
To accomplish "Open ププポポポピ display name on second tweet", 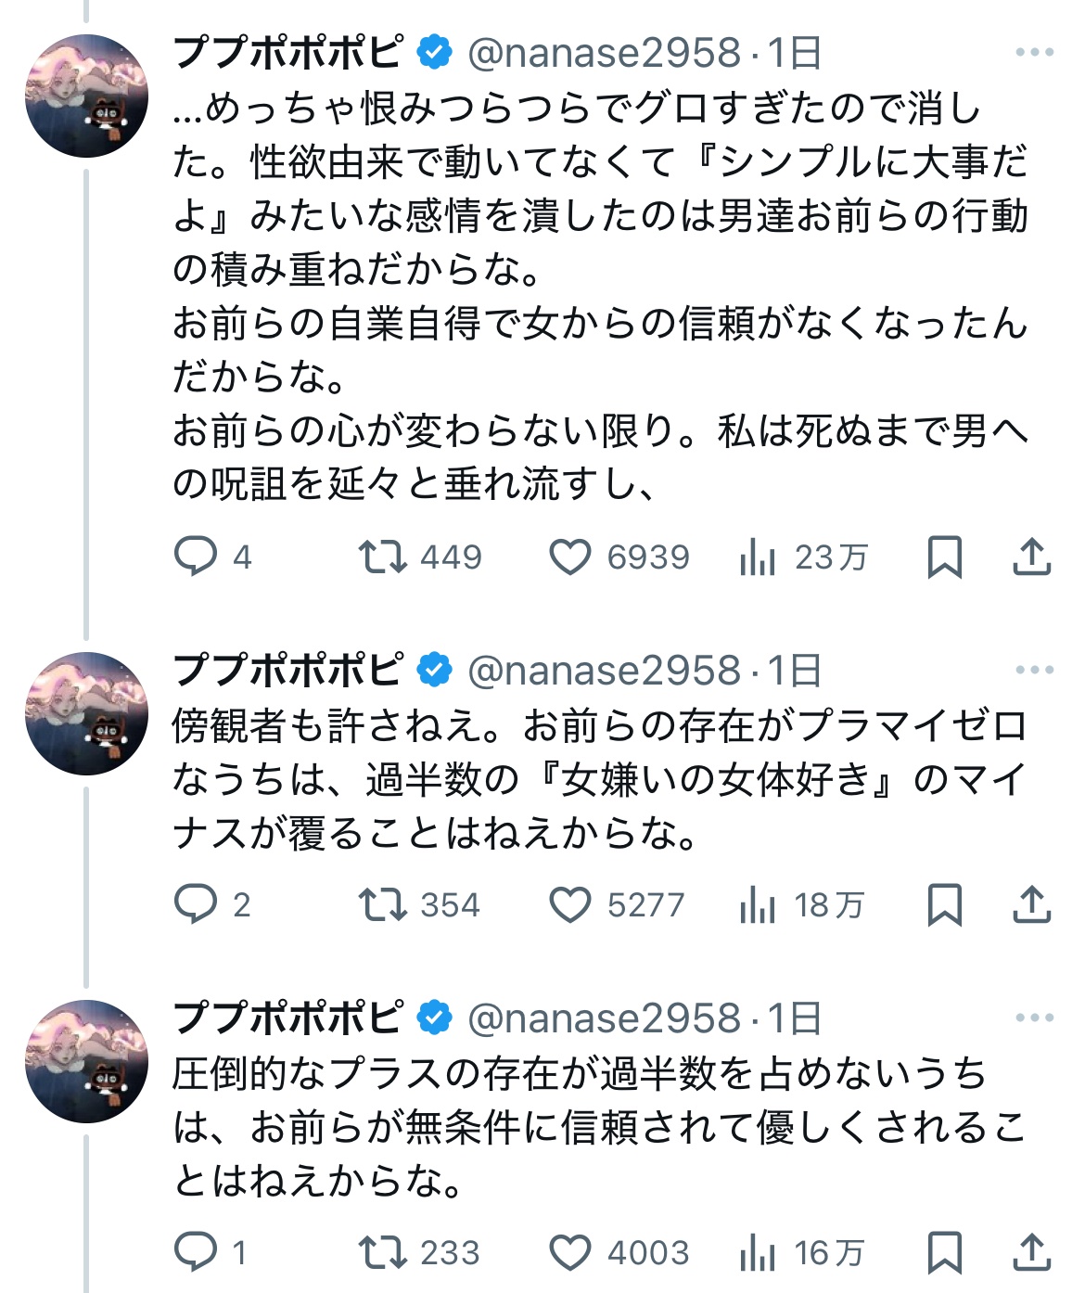I will (288, 670).
